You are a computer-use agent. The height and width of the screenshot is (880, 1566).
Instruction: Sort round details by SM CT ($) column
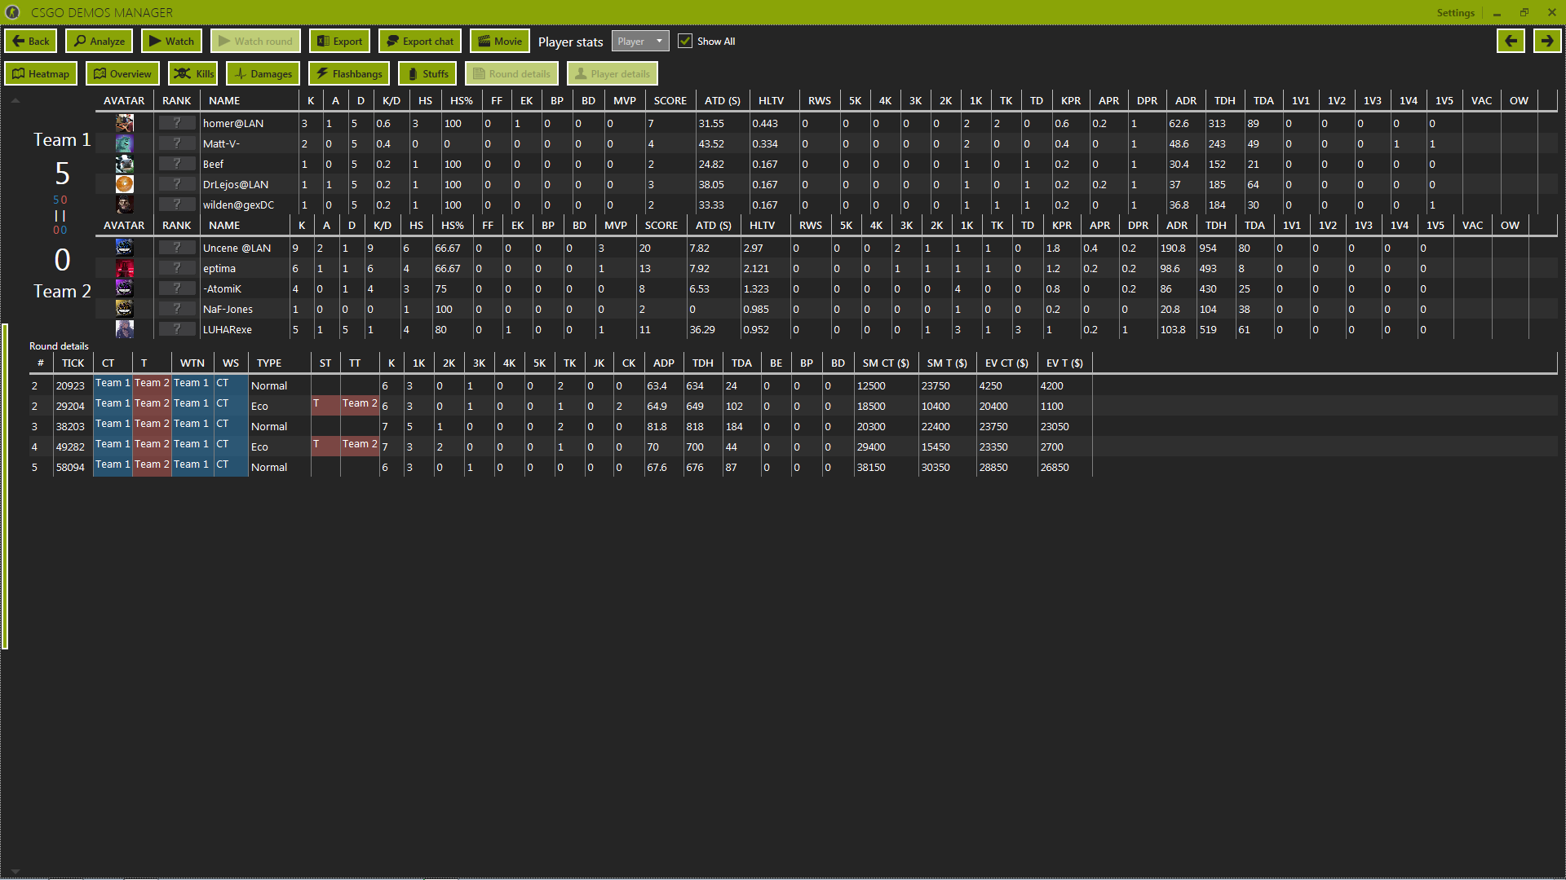886,363
